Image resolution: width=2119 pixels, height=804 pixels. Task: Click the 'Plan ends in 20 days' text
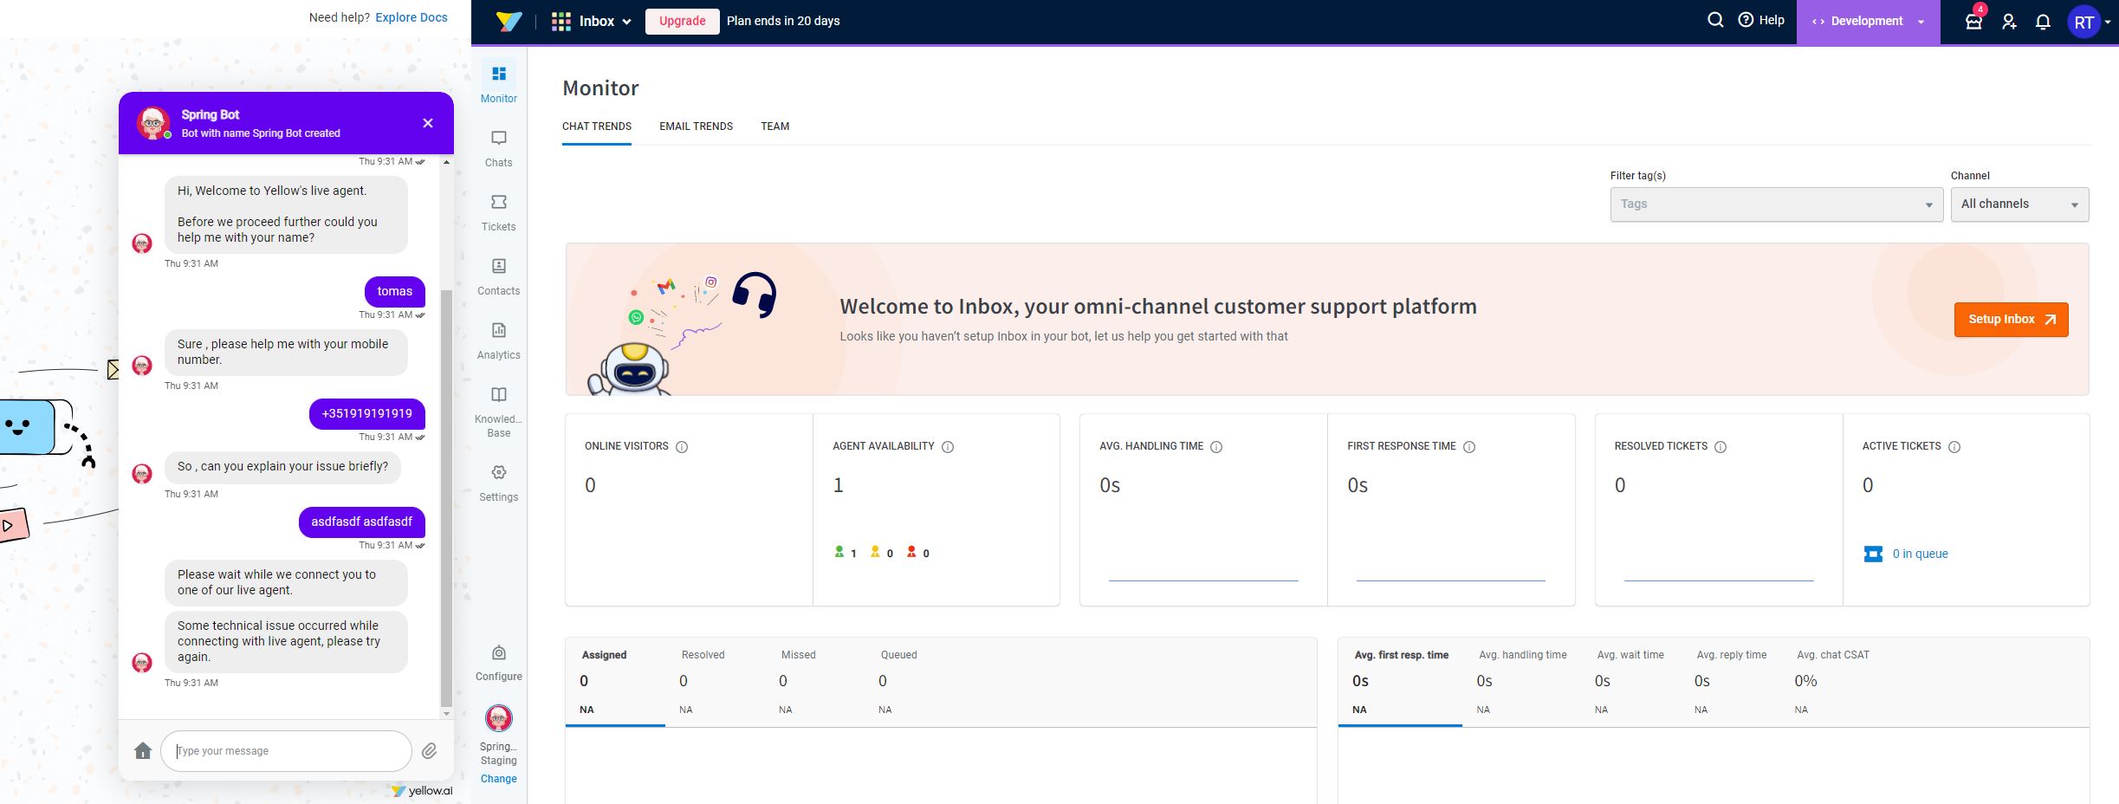coord(783,21)
